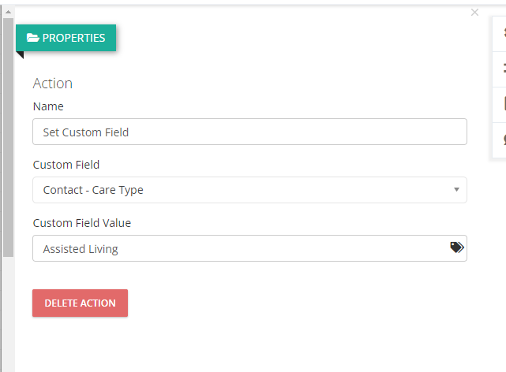Select the second icon in the right sidebar
Viewport: 506px width, 372px height.
click(x=504, y=69)
